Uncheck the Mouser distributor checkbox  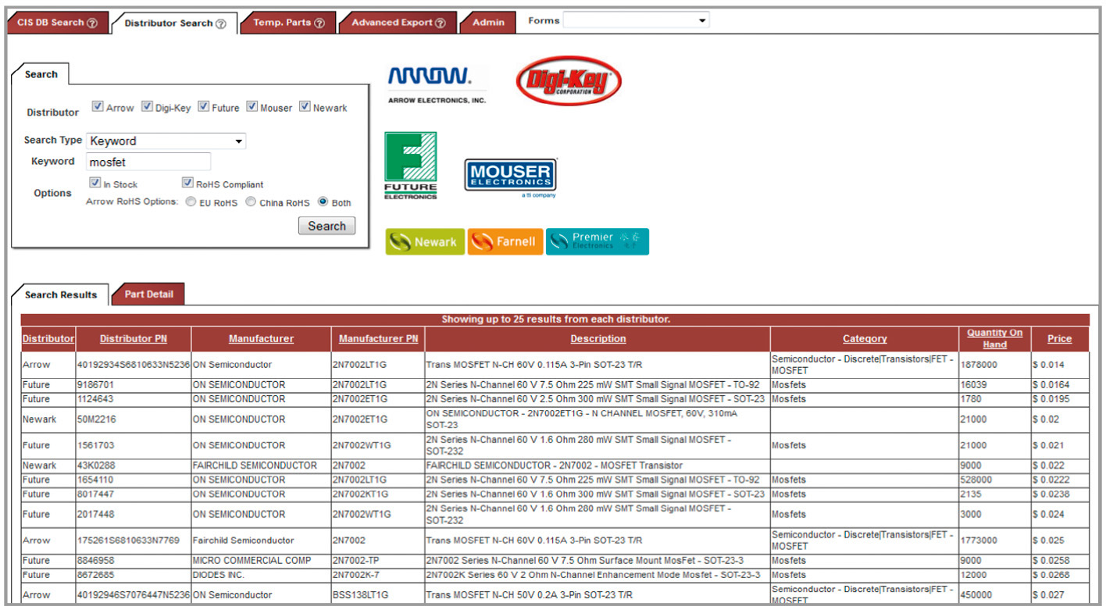(252, 107)
